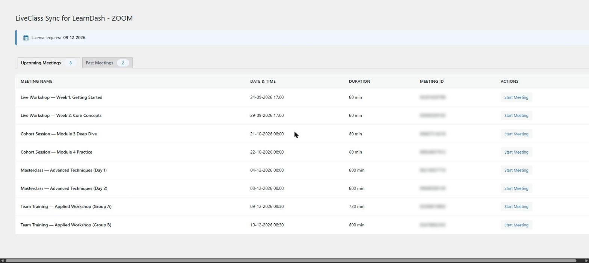The image size is (589, 263).
Task: Click the date '22-10-2026 08:00'
Action: point(267,152)
